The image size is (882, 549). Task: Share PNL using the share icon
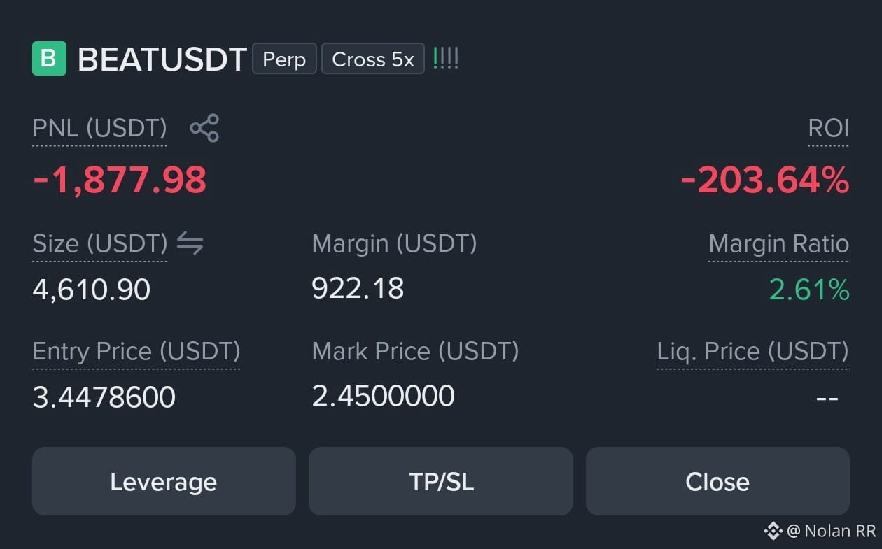click(204, 128)
